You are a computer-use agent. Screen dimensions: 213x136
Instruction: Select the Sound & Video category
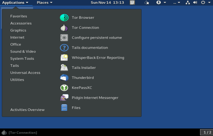click(23, 51)
